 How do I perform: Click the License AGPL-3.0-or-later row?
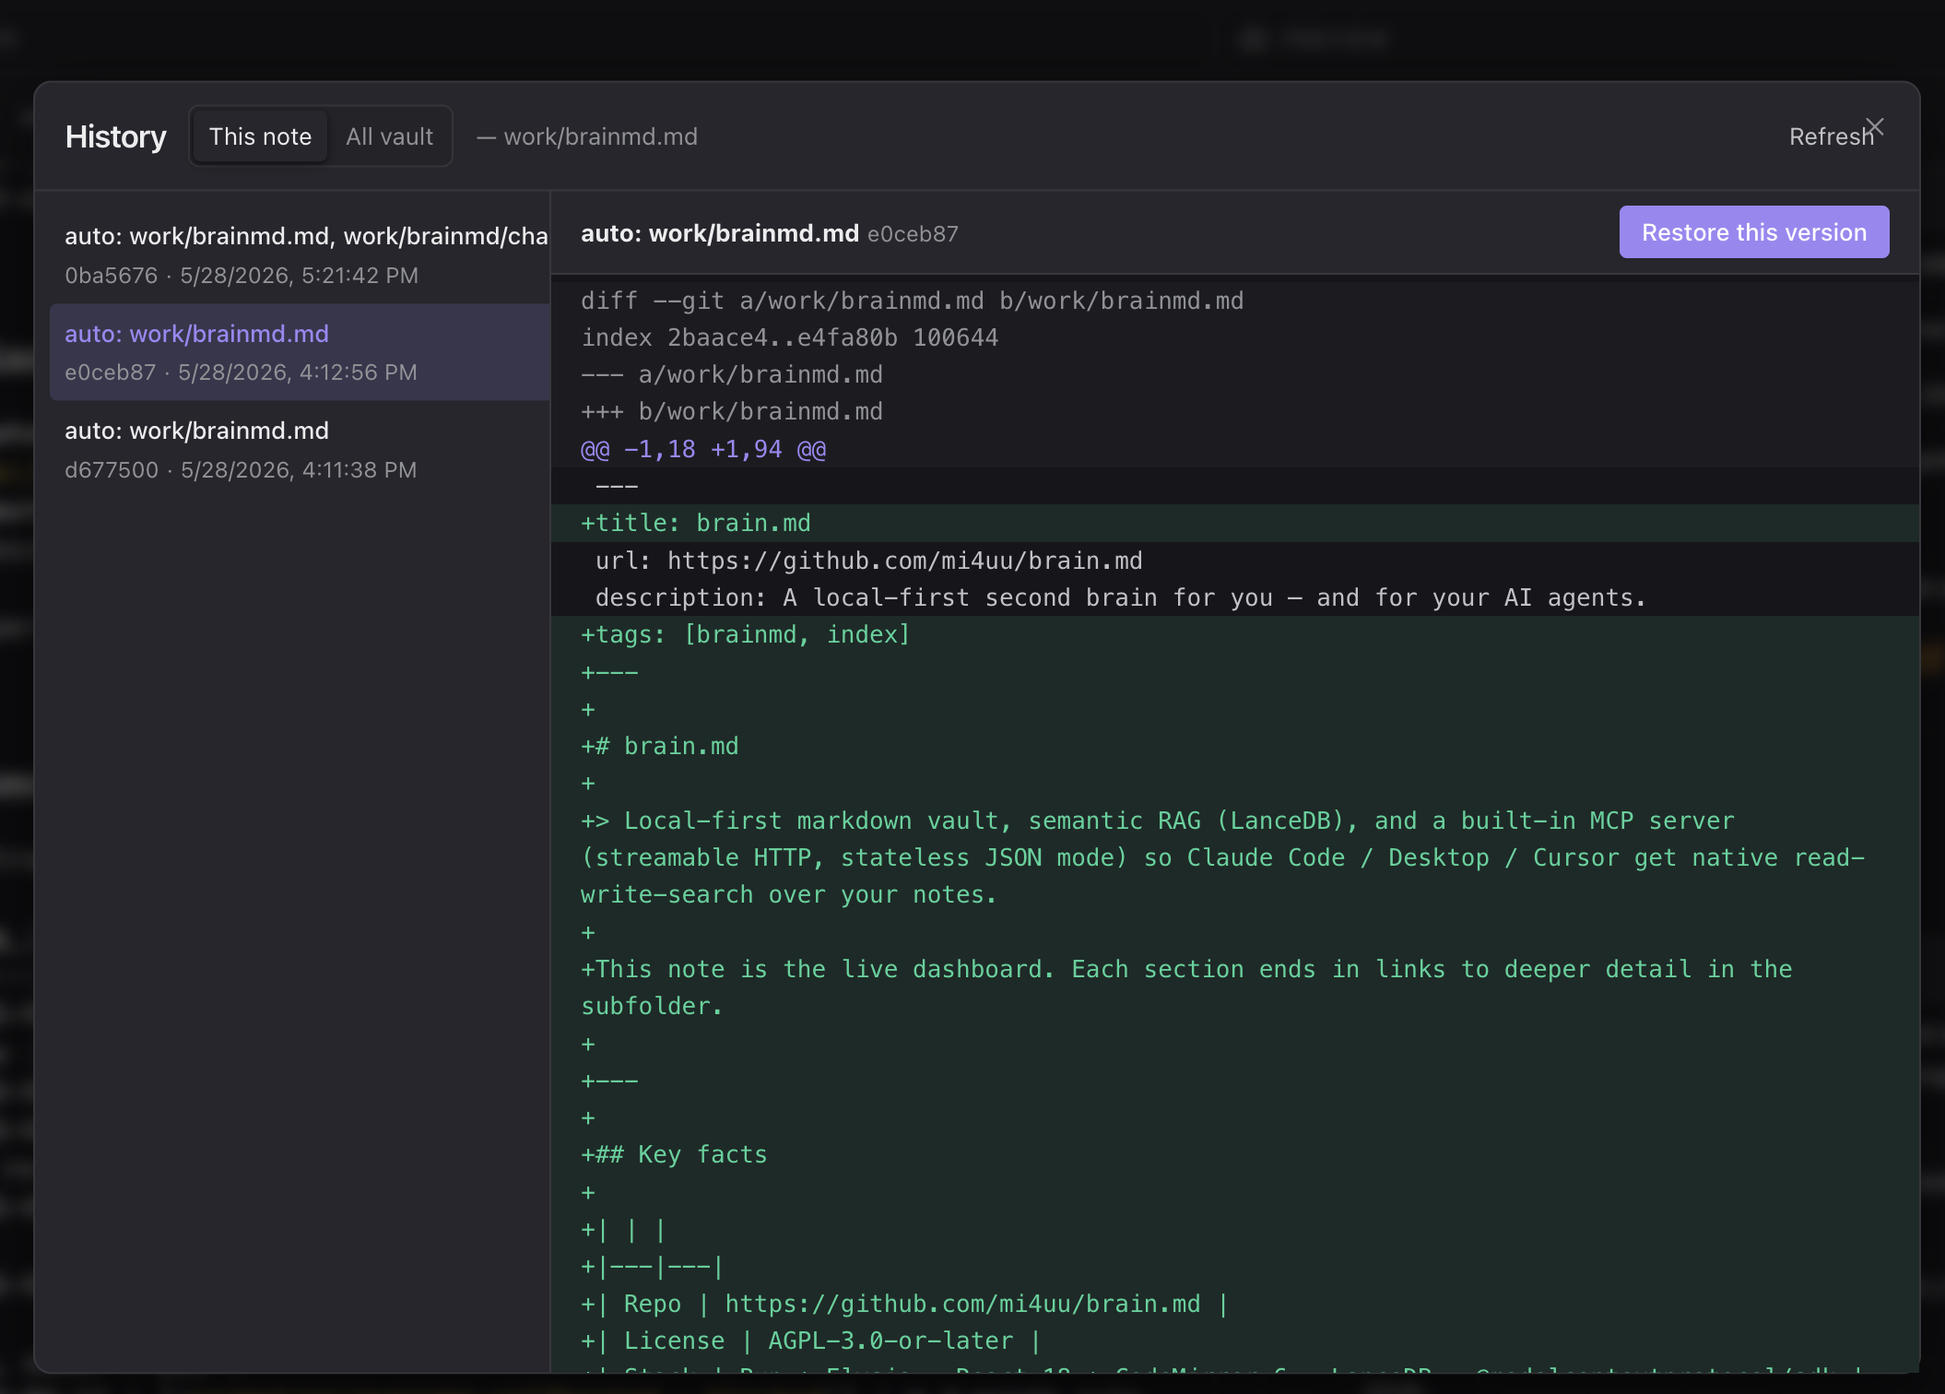1235,1341
